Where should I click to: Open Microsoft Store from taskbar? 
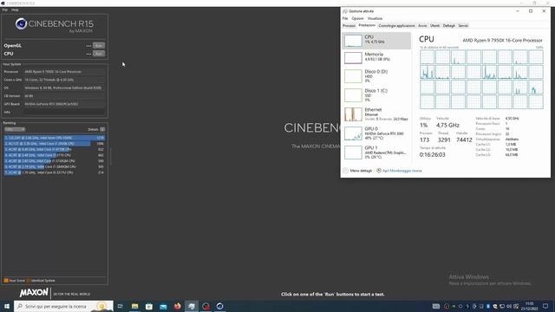click(149, 306)
